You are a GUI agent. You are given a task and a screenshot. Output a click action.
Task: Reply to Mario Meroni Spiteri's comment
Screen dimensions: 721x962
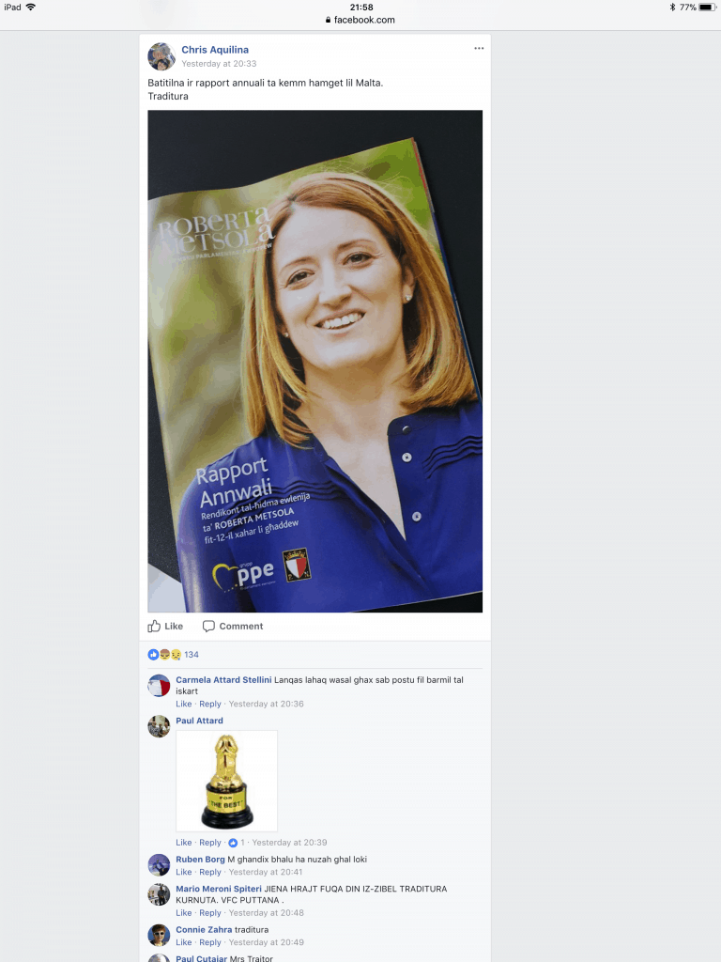coord(210,913)
